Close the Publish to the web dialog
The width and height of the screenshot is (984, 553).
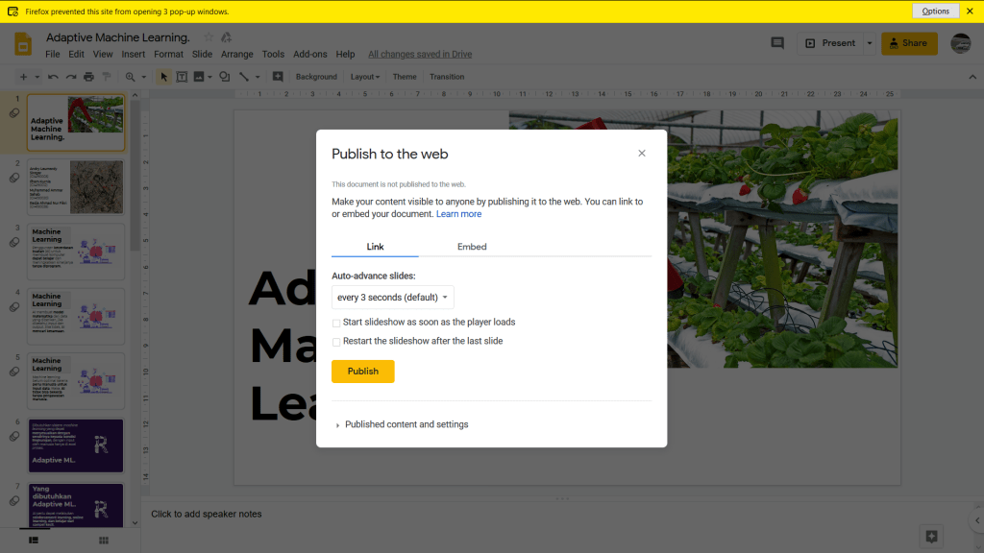[642, 154]
